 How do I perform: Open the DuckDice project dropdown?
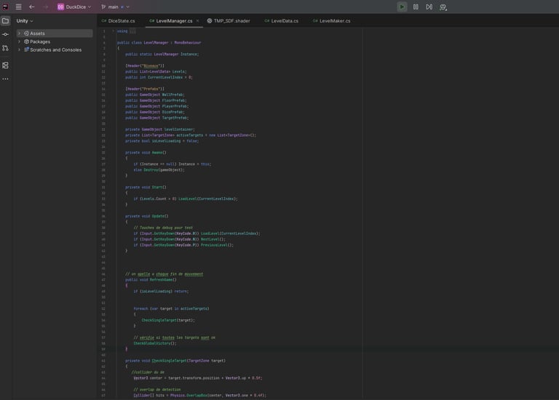point(74,7)
